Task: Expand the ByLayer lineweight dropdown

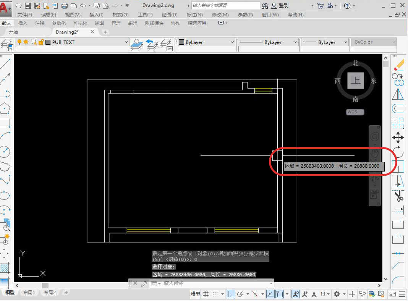Action: coord(346,42)
